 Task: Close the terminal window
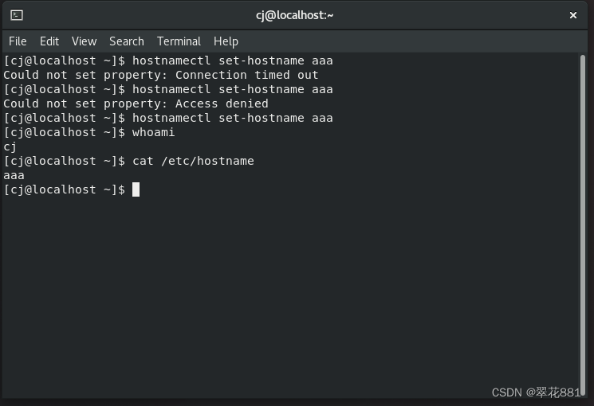click(572, 15)
